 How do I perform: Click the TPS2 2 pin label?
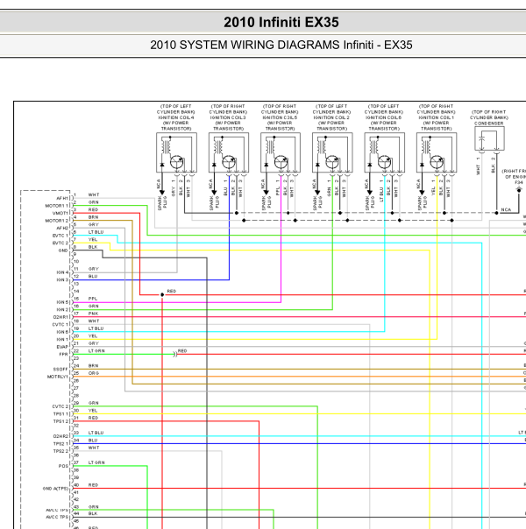pyautogui.click(x=60, y=451)
